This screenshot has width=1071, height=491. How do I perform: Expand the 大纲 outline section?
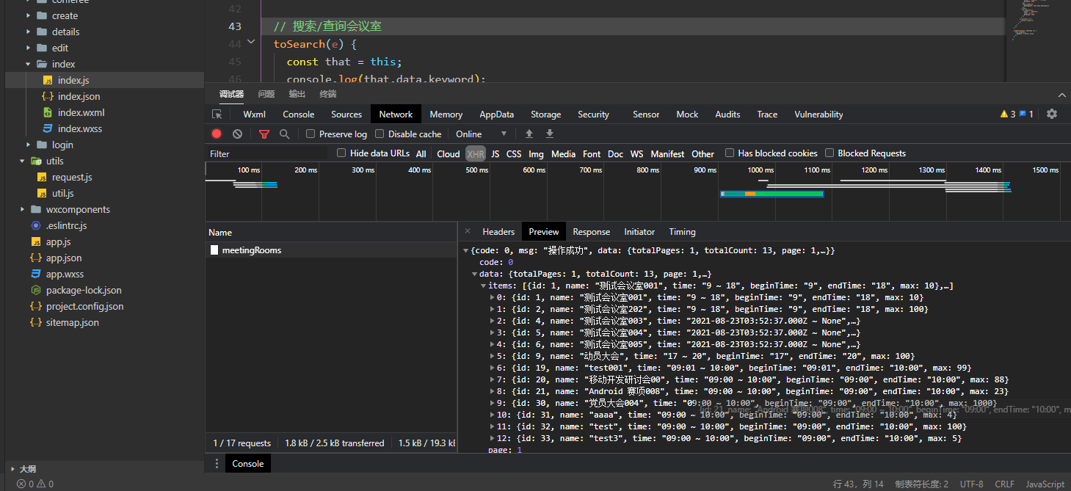pyautogui.click(x=12, y=468)
